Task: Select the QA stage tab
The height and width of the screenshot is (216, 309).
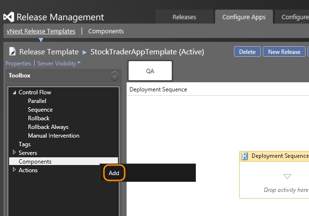Action: [x=150, y=71]
